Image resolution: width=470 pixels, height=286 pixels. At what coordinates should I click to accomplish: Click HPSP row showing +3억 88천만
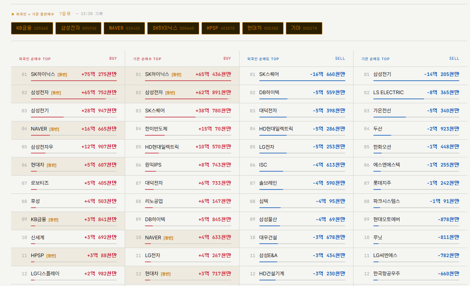[68, 257]
